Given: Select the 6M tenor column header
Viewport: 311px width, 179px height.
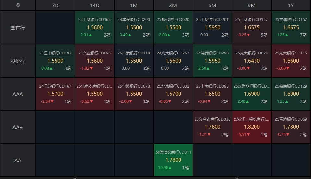Looking at the screenshot, I should (212, 6).
